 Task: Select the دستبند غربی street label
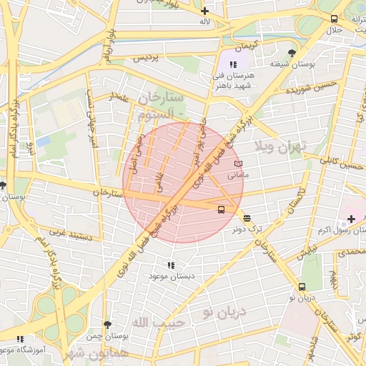pyautogui.click(x=71, y=234)
